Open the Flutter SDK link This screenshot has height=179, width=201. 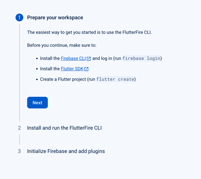72,69
